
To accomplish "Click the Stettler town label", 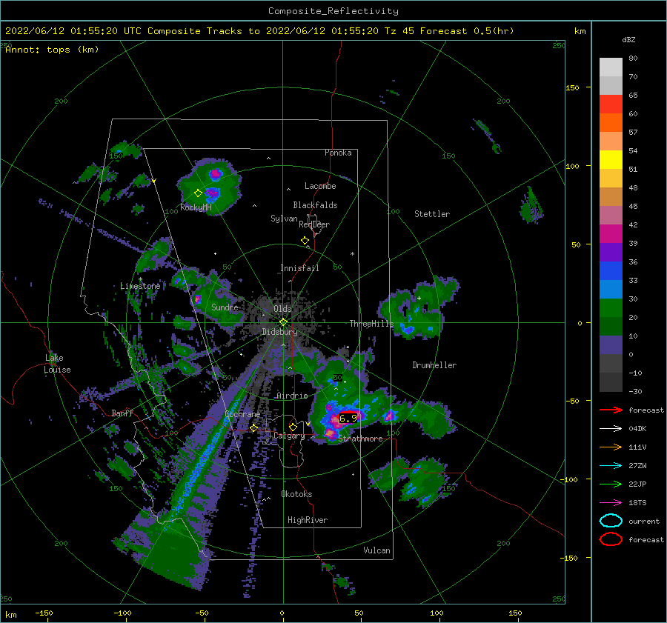I will [432, 214].
